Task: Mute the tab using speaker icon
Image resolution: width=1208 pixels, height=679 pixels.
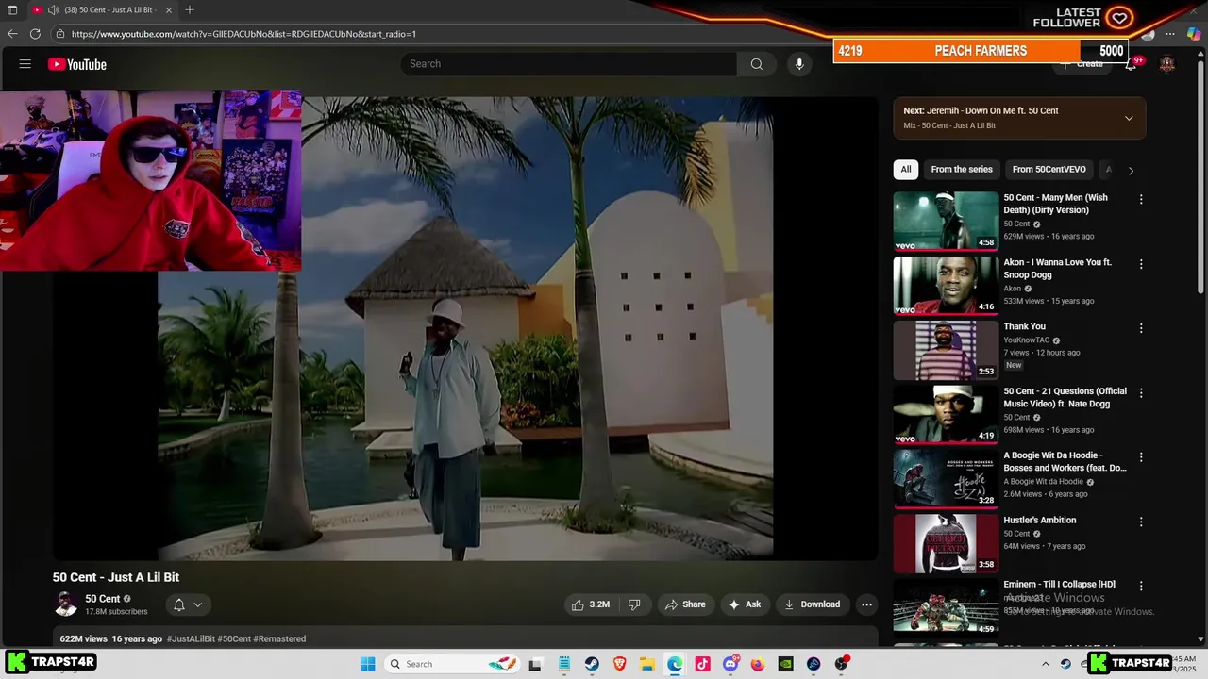Action: pyautogui.click(x=53, y=9)
